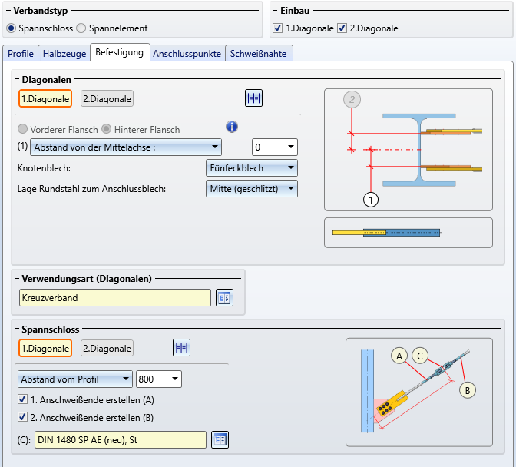Select the Spannelement radio option
The width and height of the screenshot is (516, 467).
[x=82, y=28]
